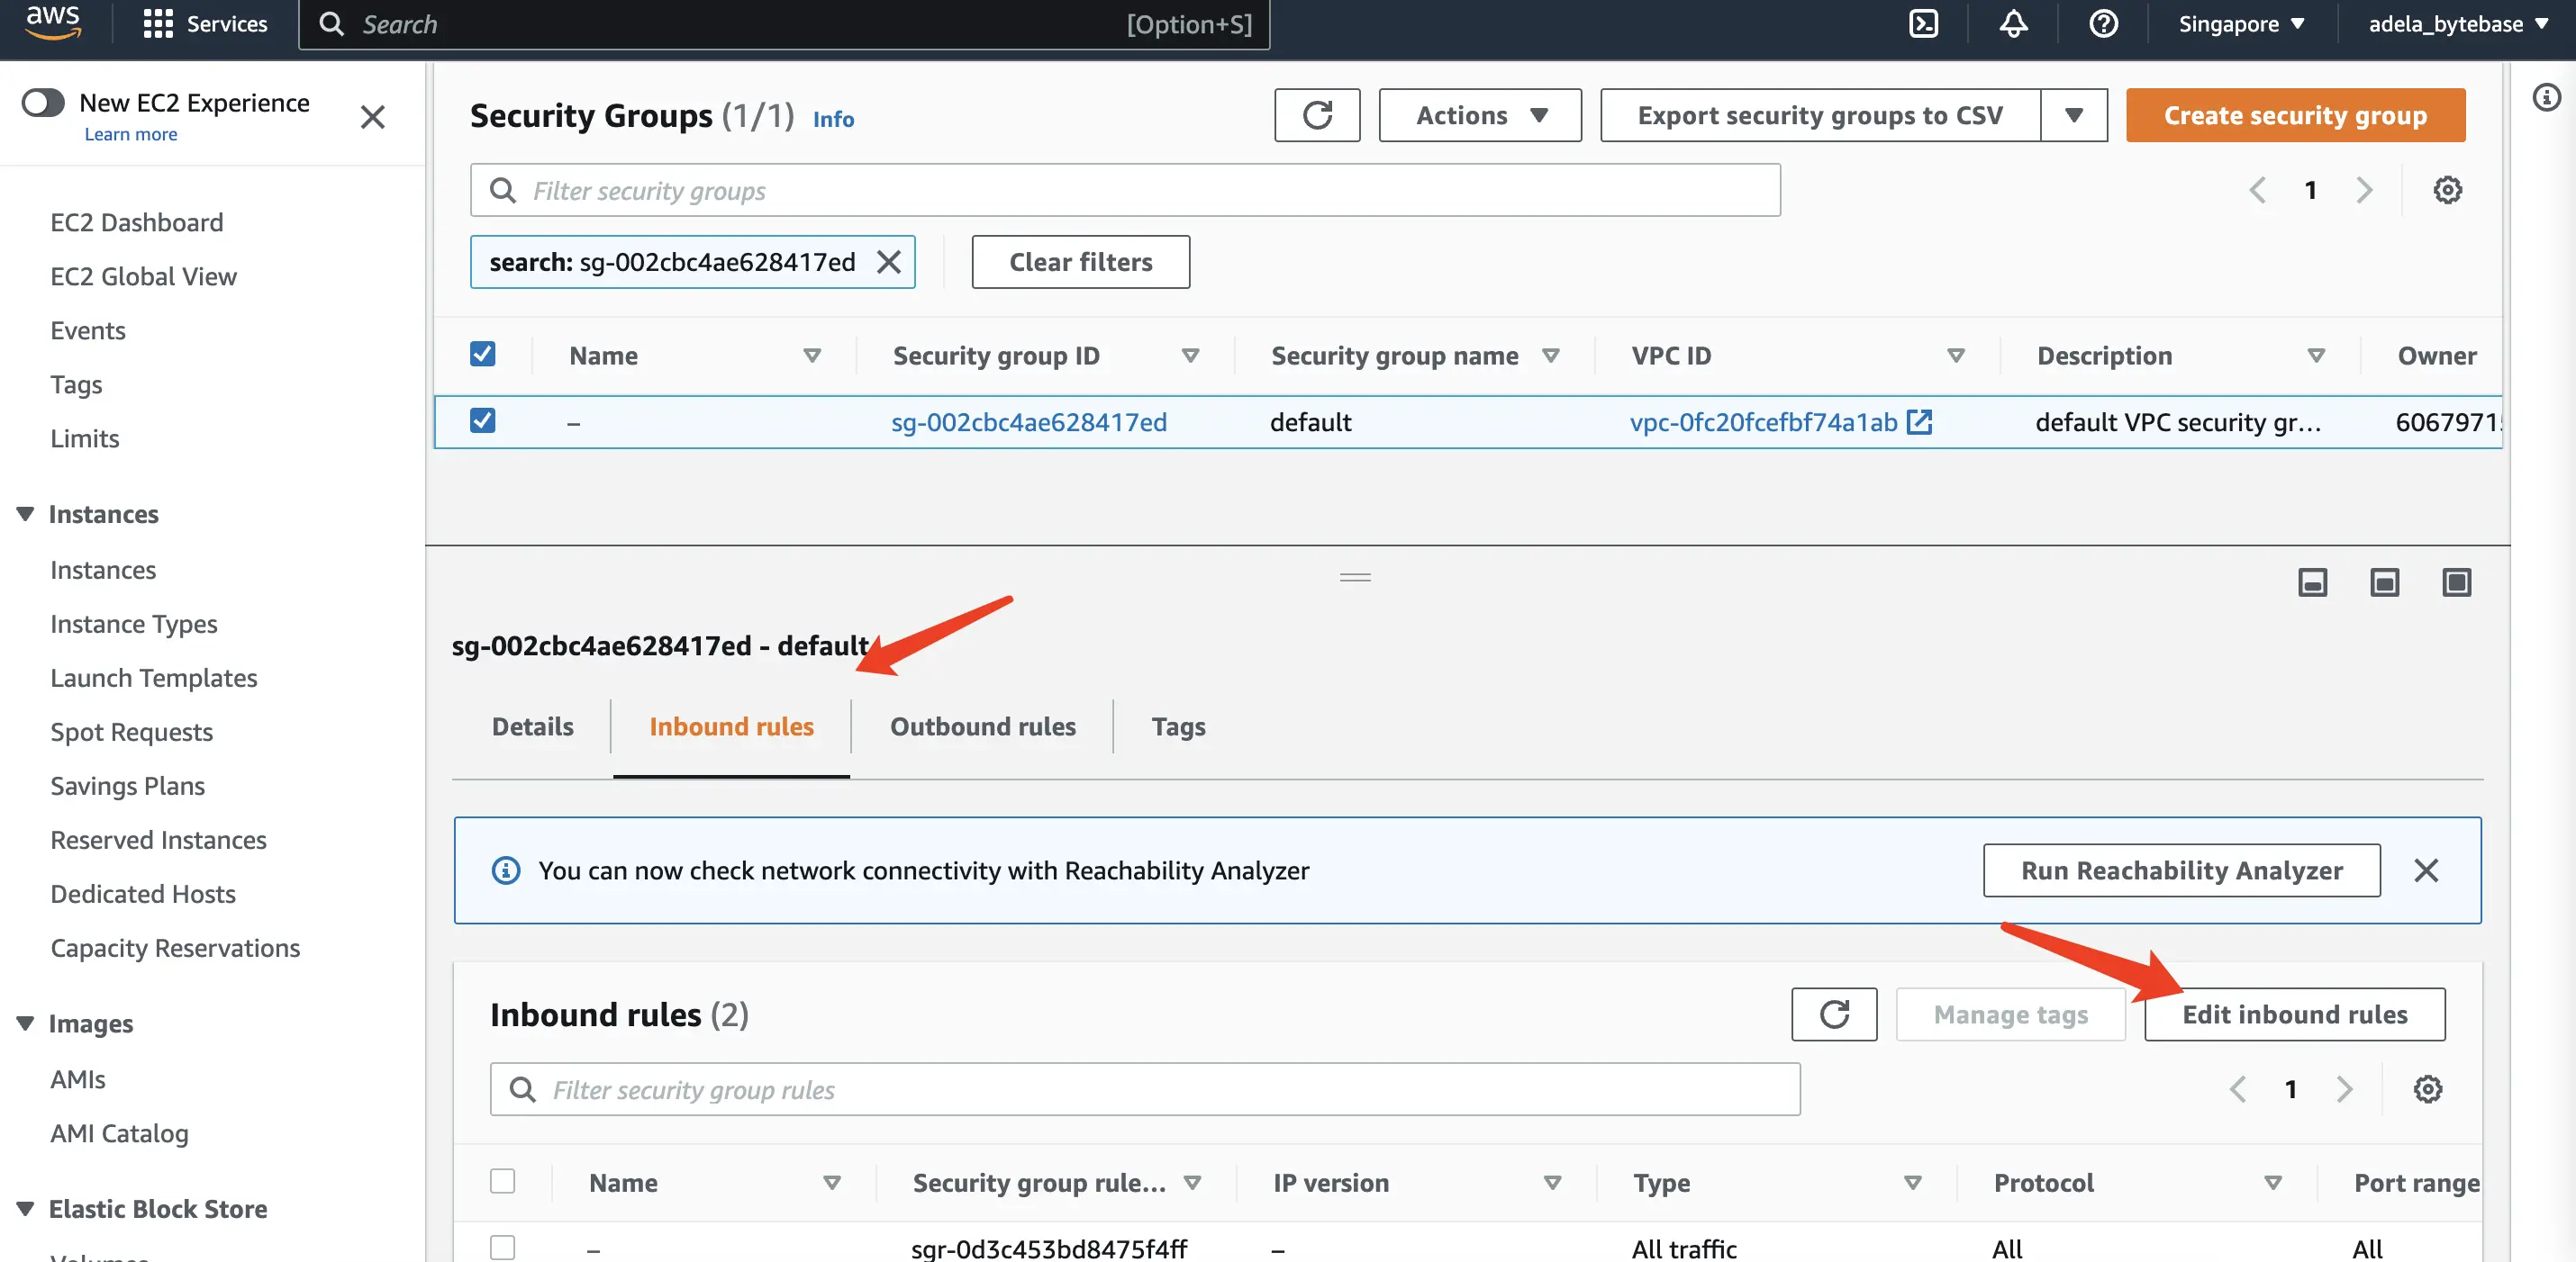Open the Info link beside Security Groups
Viewport: 2576px width, 1262px height.
[832, 119]
